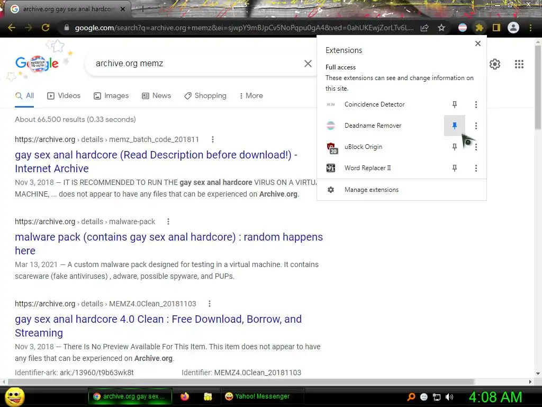Open options for memz_batch_code_201811 result
542x407 pixels.
click(213, 139)
